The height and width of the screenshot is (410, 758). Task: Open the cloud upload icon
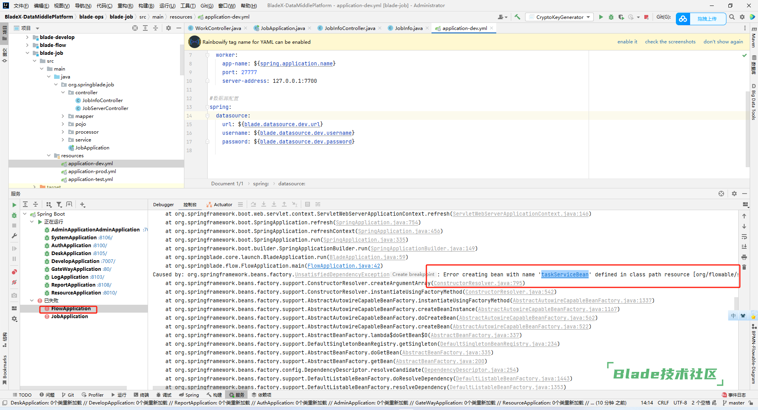click(x=683, y=19)
